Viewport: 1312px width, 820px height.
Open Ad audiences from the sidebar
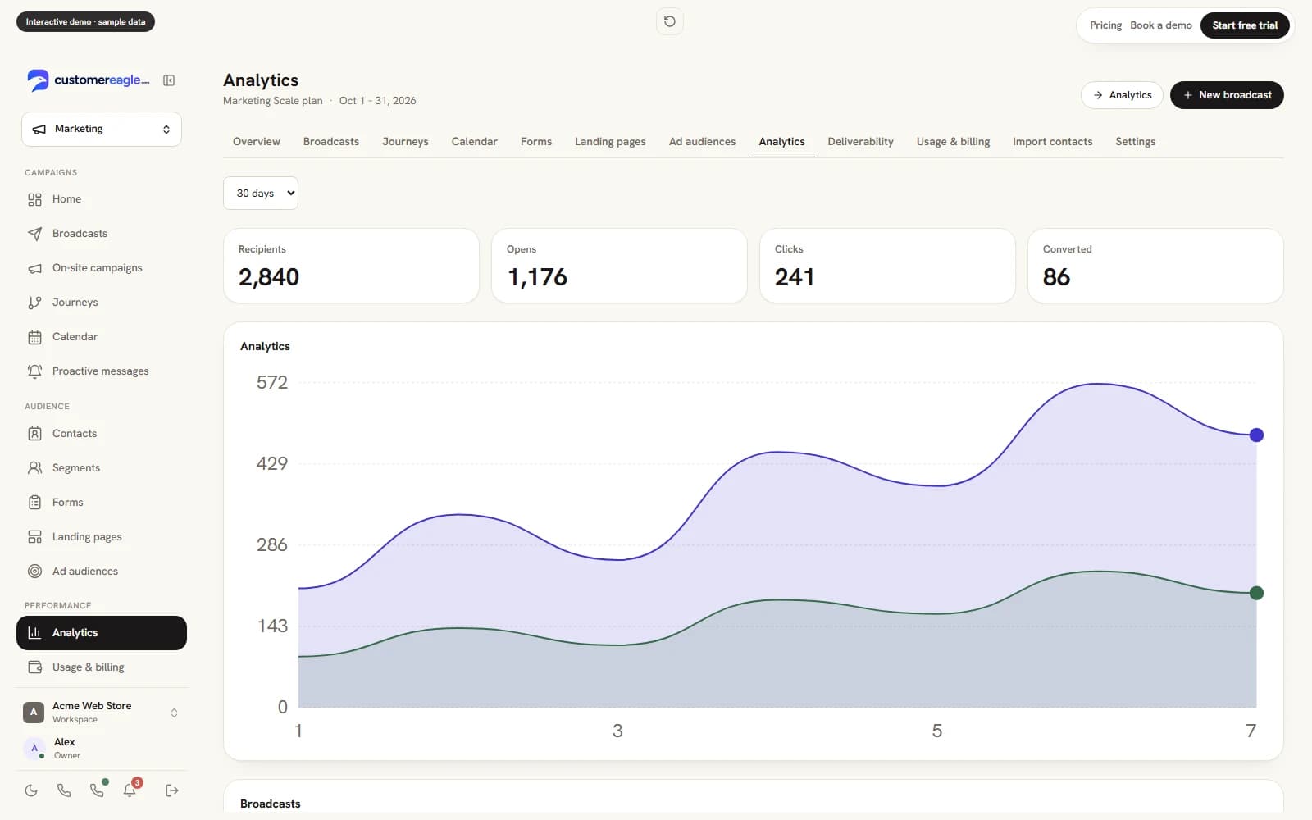click(102, 572)
